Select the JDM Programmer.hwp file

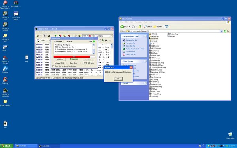pos(158,67)
